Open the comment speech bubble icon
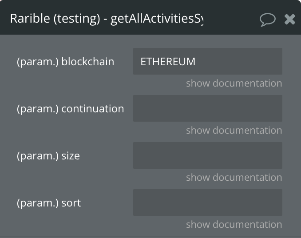Screen dimensions: 301x238 pyautogui.click(x=268, y=20)
